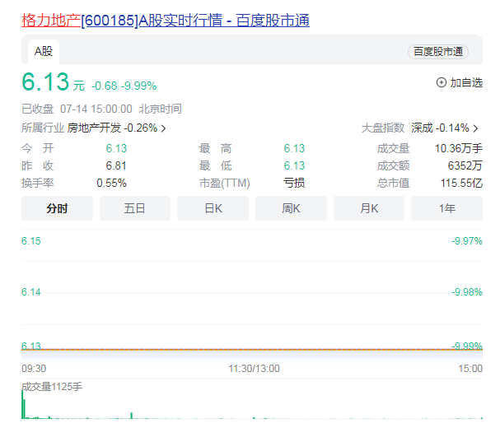Switch to the 分时 chart tab
This screenshot has height=428, width=500.
(58, 208)
